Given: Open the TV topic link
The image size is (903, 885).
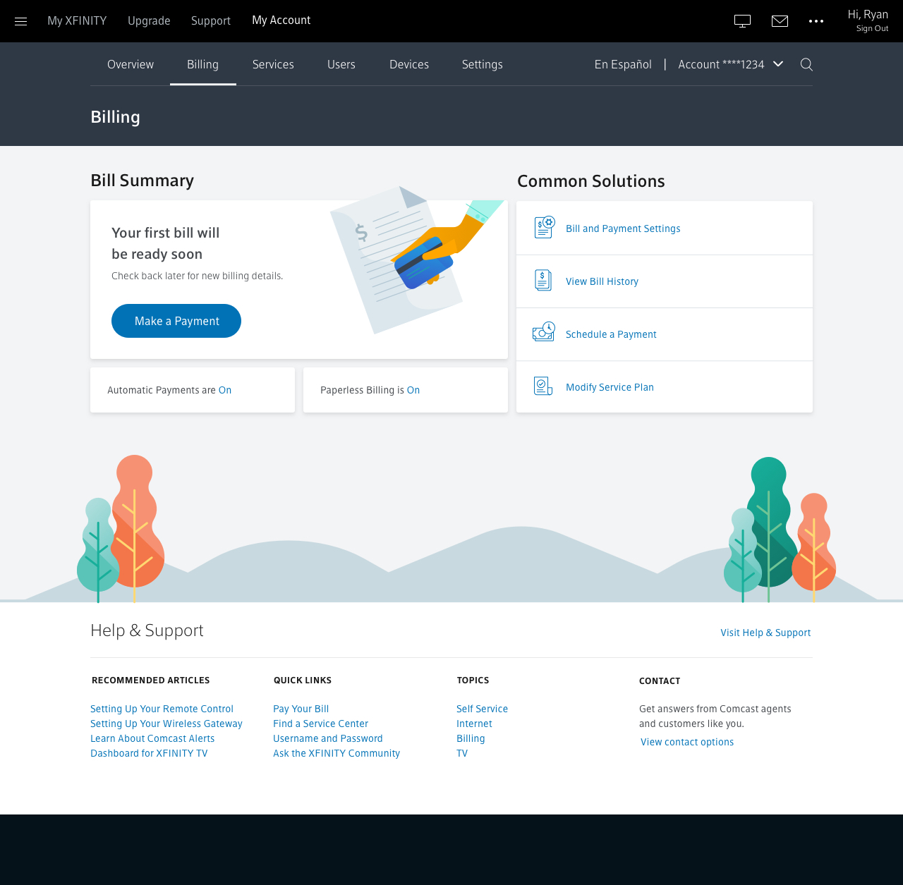Looking at the screenshot, I should point(462,753).
